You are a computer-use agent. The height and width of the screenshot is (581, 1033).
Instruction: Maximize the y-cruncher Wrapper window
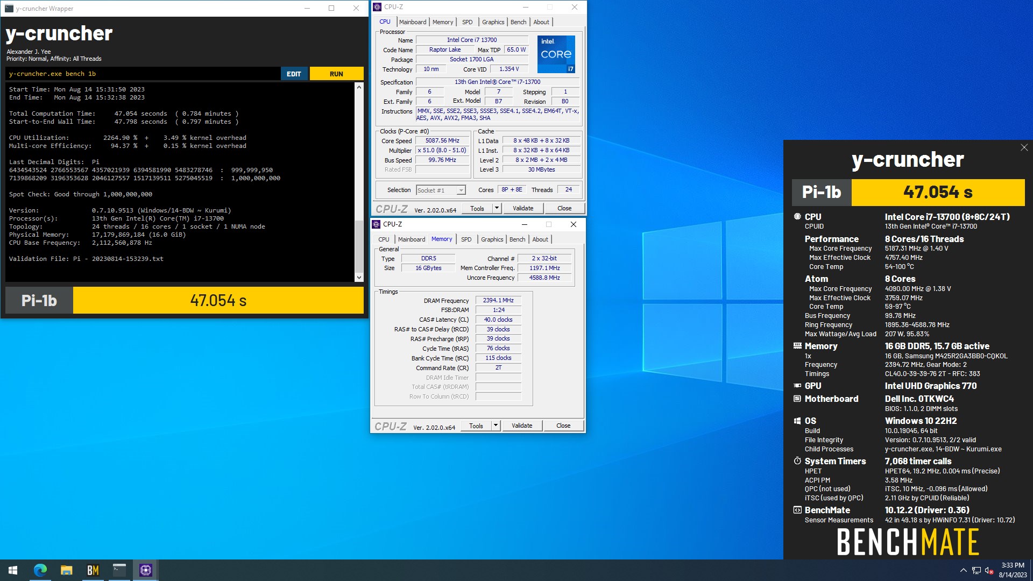[331, 8]
